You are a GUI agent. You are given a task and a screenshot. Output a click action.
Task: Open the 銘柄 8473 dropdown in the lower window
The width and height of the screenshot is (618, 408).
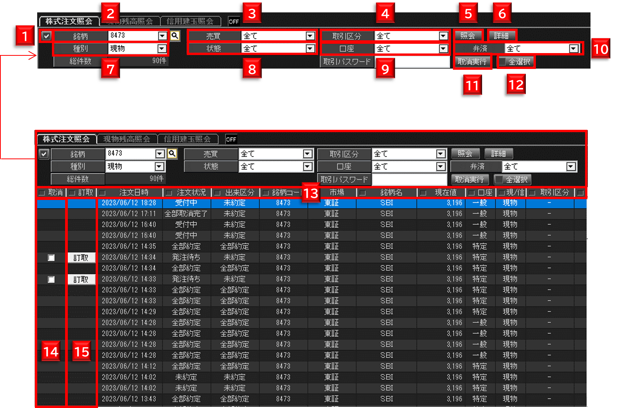(160, 154)
